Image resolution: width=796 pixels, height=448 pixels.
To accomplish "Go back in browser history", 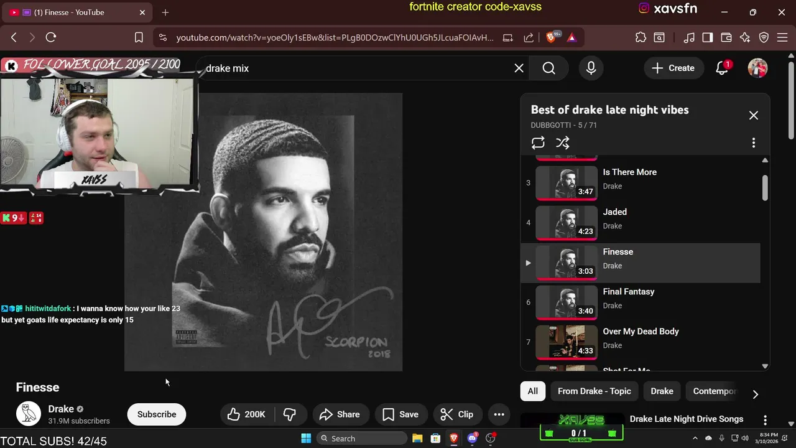I will (x=14, y=37).
